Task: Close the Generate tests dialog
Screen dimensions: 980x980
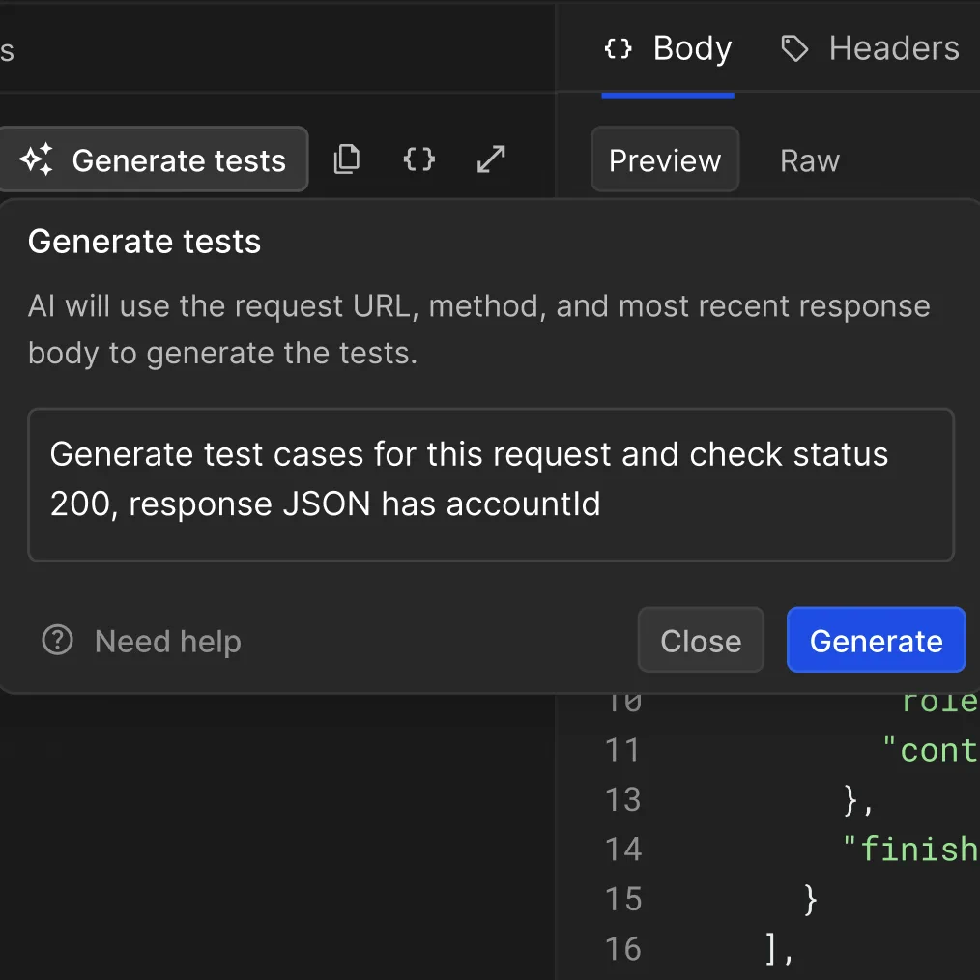Action: pos(701,640)
